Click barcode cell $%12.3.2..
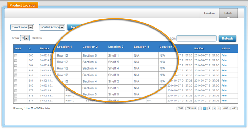The width and height of the screenshot is (248, 130). (46, 101)
